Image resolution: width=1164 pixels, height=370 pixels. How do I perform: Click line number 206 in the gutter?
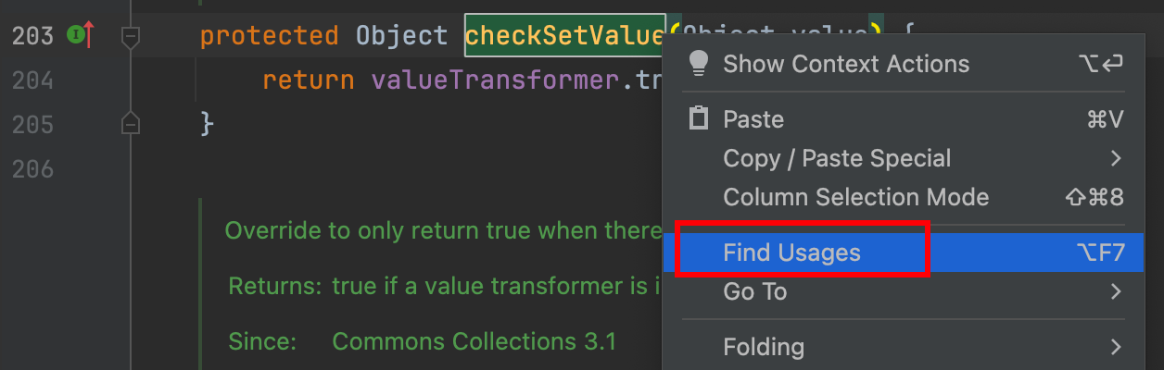[33, 168]
